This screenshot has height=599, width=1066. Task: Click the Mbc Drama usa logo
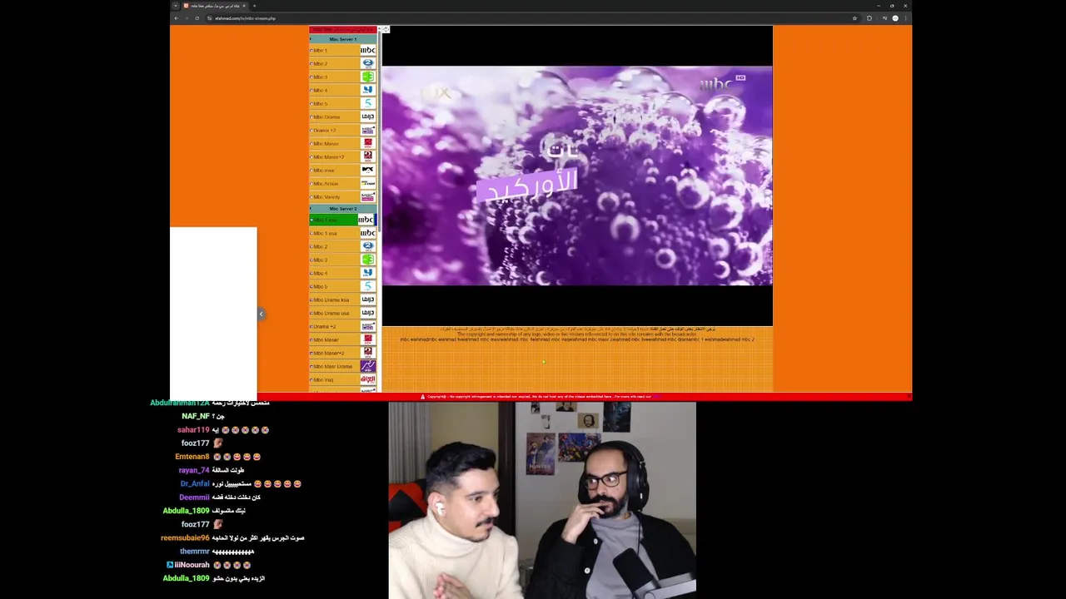pyautogui.click(x=367, y=313)
